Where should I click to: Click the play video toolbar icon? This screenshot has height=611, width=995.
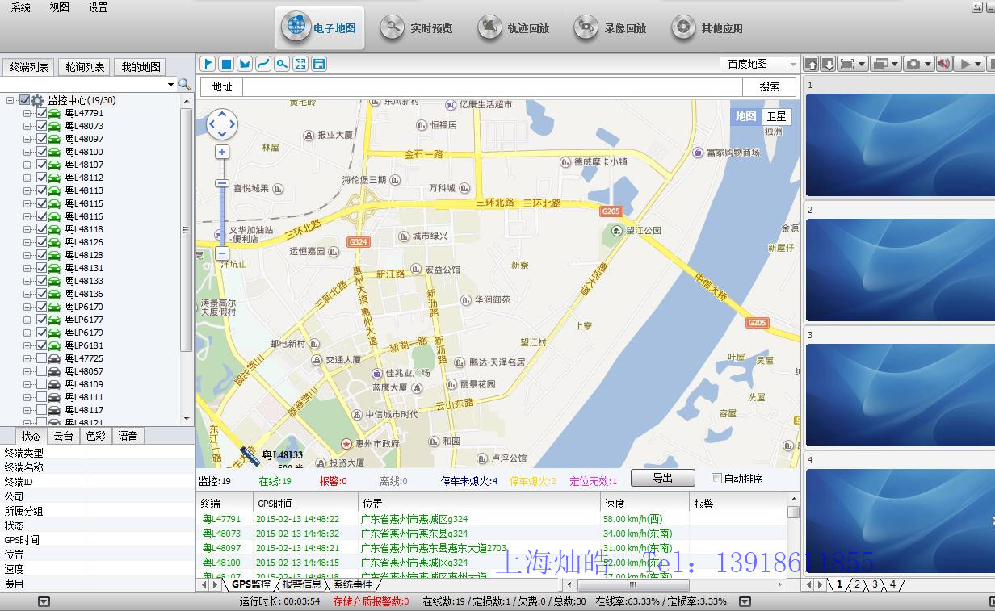pos(964,64)
